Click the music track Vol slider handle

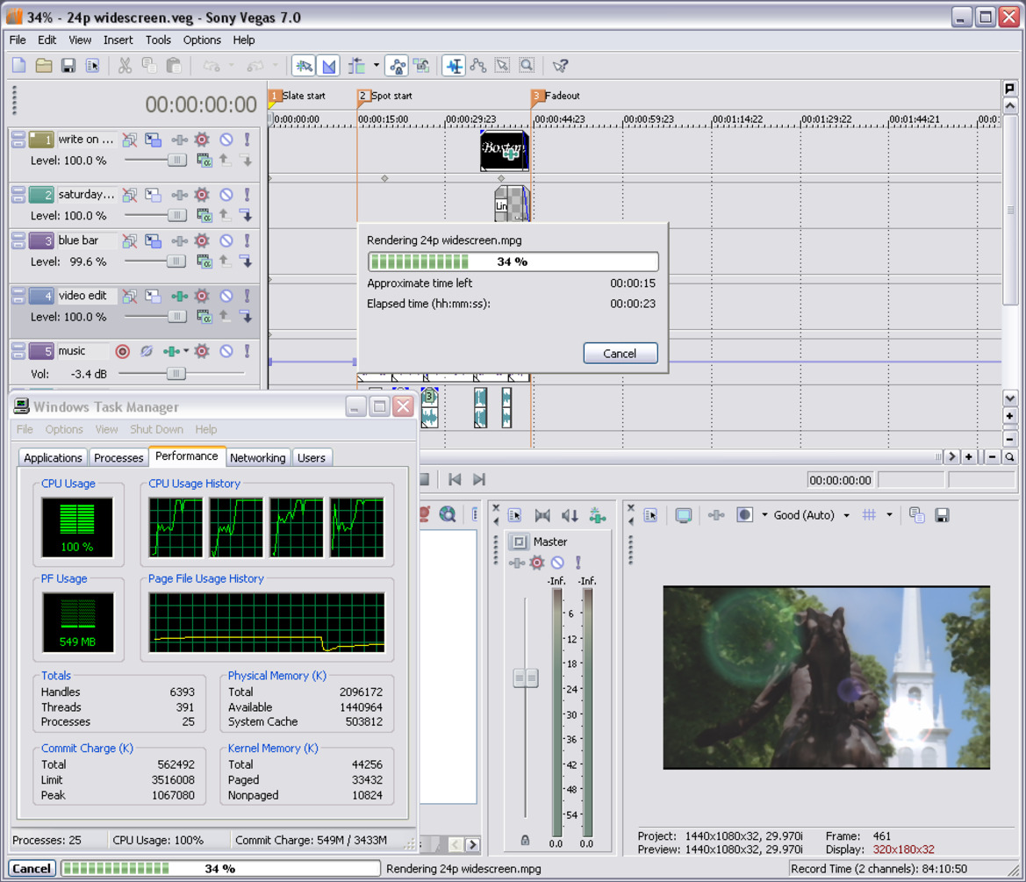click(176, 374)
